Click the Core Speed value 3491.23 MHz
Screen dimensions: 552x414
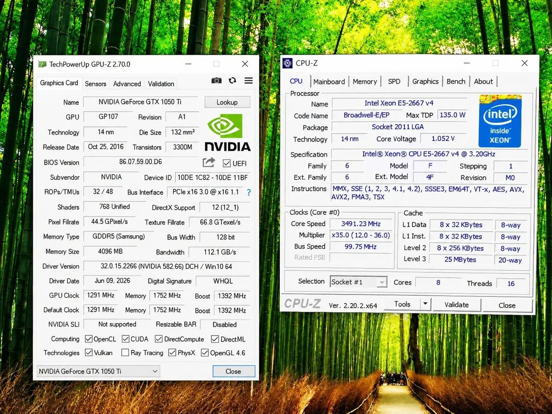tap(361, 224)
